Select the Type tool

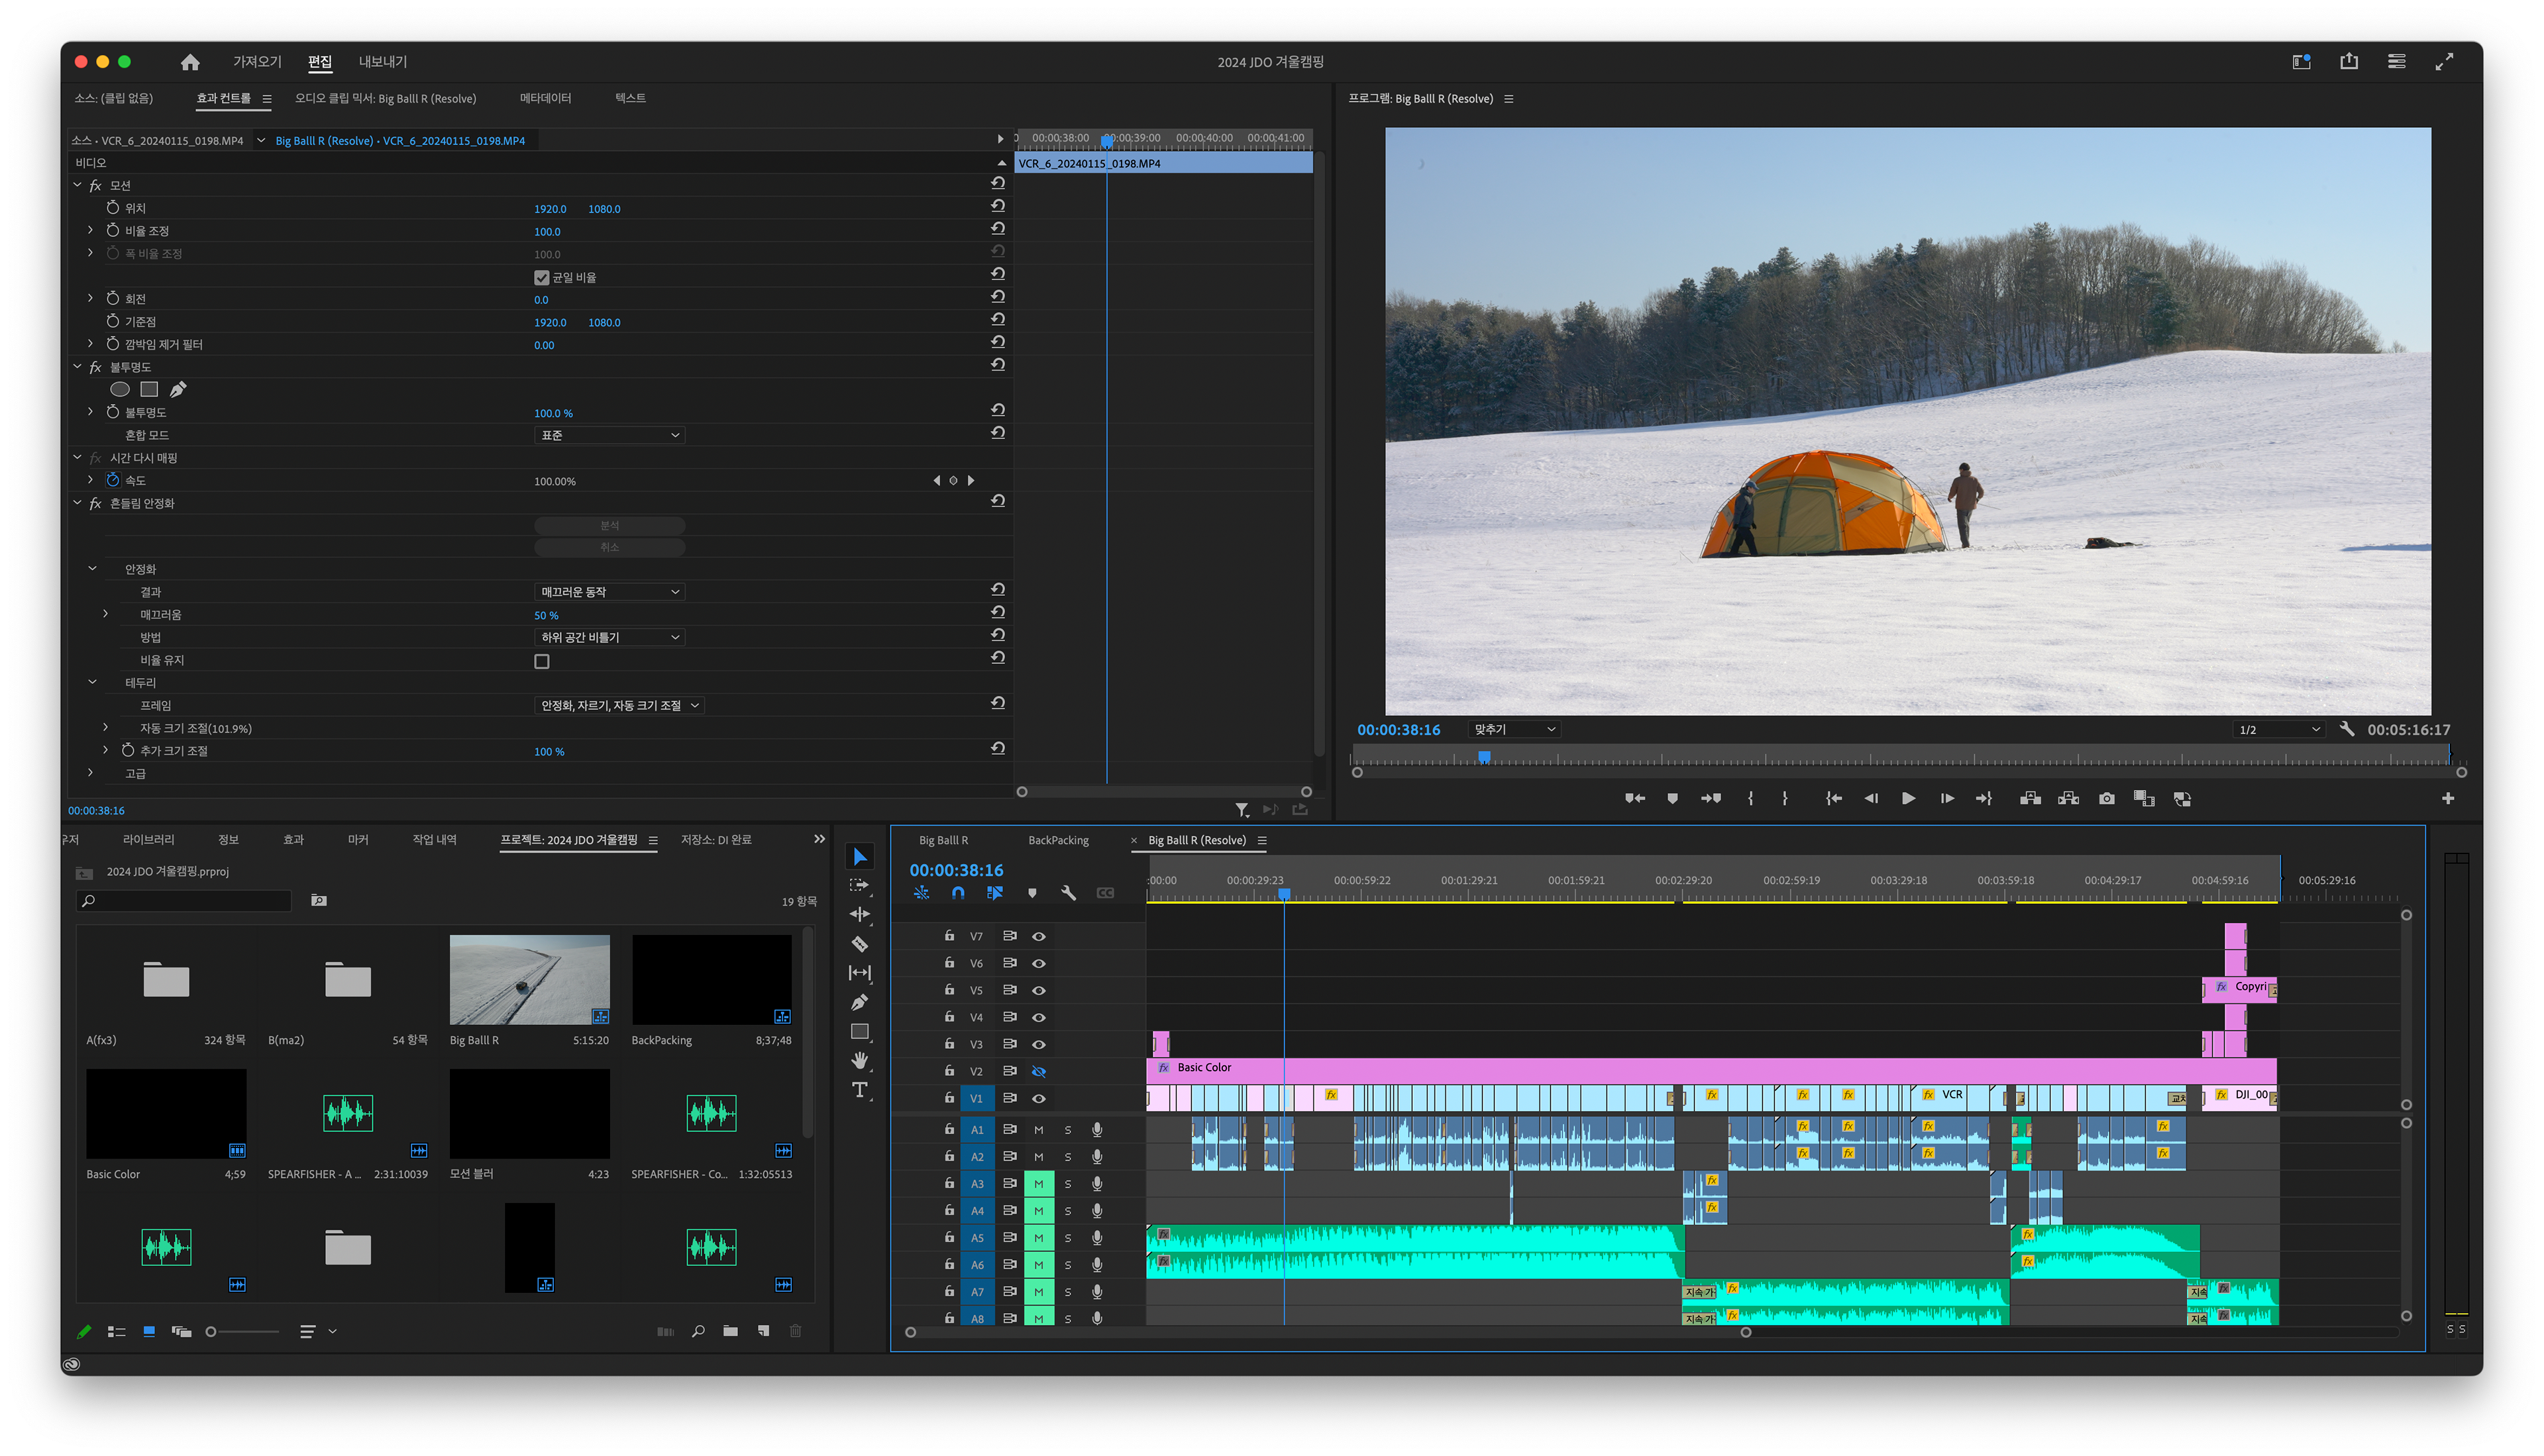[859, 1090]
